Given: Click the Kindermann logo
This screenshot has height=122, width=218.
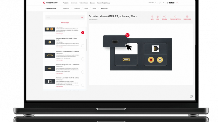Looking at the screenshot, I should point(50,3).
